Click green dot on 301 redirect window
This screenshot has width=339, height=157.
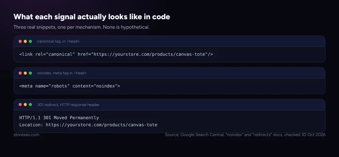pos(30,105)
